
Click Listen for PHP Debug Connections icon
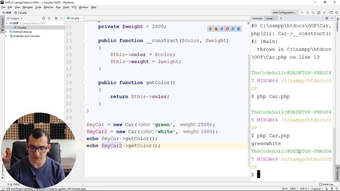(319, 13)
